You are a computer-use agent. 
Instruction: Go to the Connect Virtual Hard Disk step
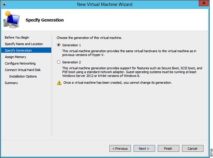pos(23,70)
